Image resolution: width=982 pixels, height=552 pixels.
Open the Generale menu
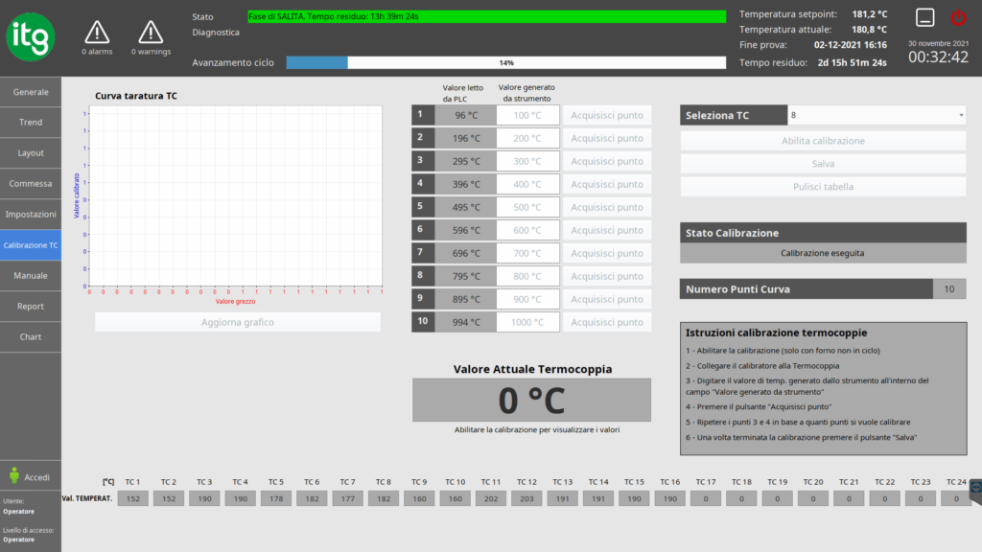point(31,92)
